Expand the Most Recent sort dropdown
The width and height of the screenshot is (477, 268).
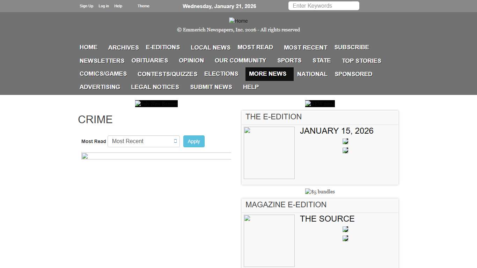coord(144,141)
